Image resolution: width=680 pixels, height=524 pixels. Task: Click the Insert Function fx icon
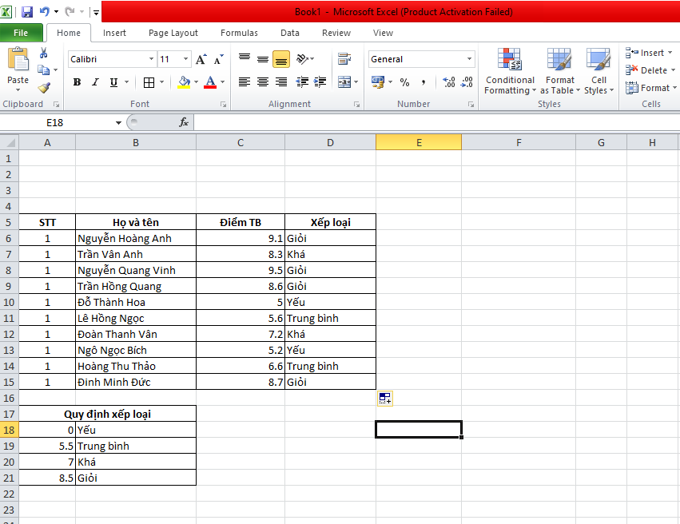click(x=184, y=123)
